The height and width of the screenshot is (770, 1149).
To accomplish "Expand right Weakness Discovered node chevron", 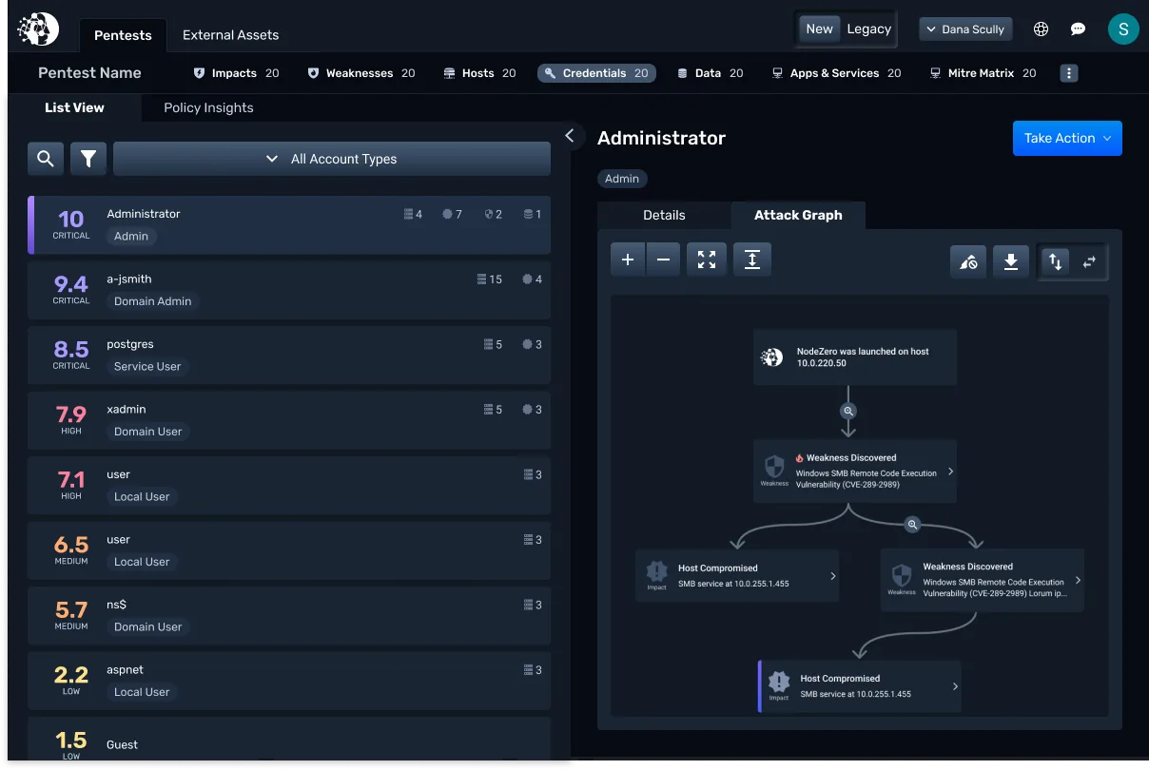I will pyautogui.click(x=1078, y=580).
